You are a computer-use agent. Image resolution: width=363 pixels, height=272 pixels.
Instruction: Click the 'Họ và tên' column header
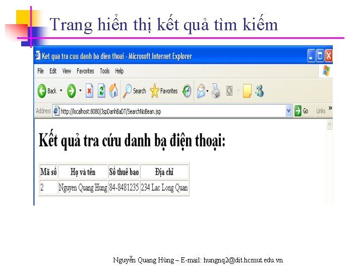point(83,172)
